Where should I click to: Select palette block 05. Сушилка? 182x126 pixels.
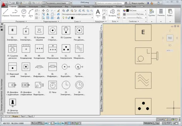[66, 32]
